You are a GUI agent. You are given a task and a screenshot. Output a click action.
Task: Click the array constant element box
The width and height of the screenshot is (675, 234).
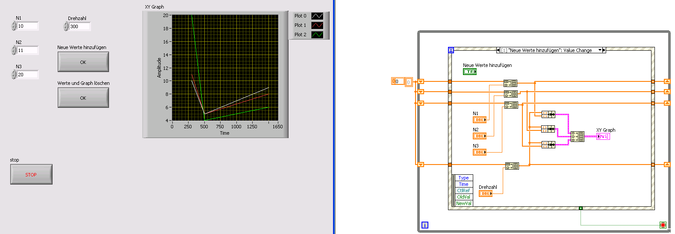[x=409, y=82]
